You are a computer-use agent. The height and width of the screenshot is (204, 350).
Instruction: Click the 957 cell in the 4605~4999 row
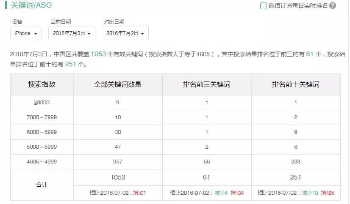pos(118,161)
